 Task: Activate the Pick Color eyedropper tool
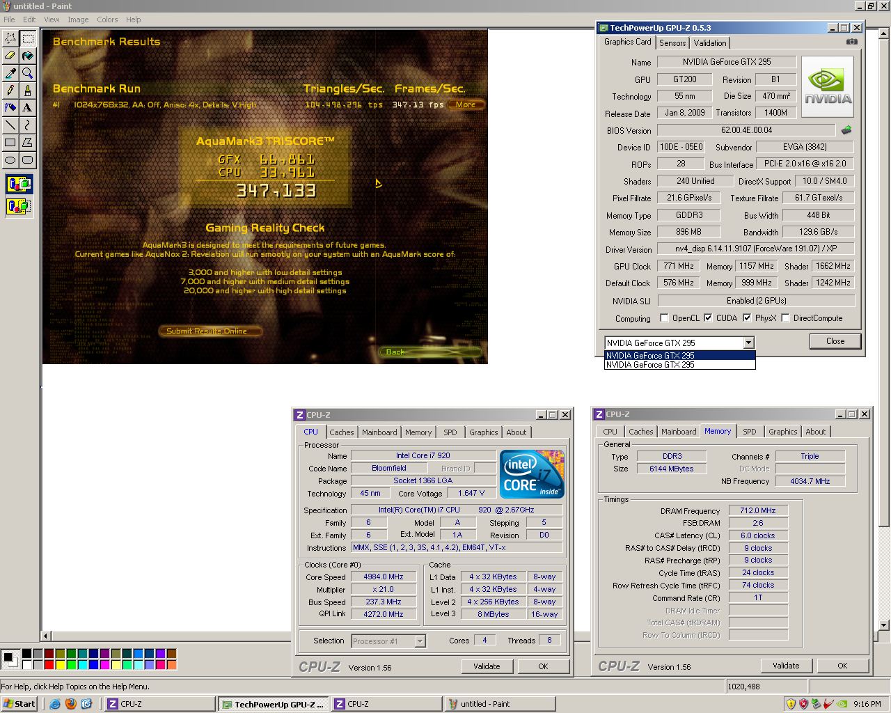pyautogui.click(x=10, y=73)
